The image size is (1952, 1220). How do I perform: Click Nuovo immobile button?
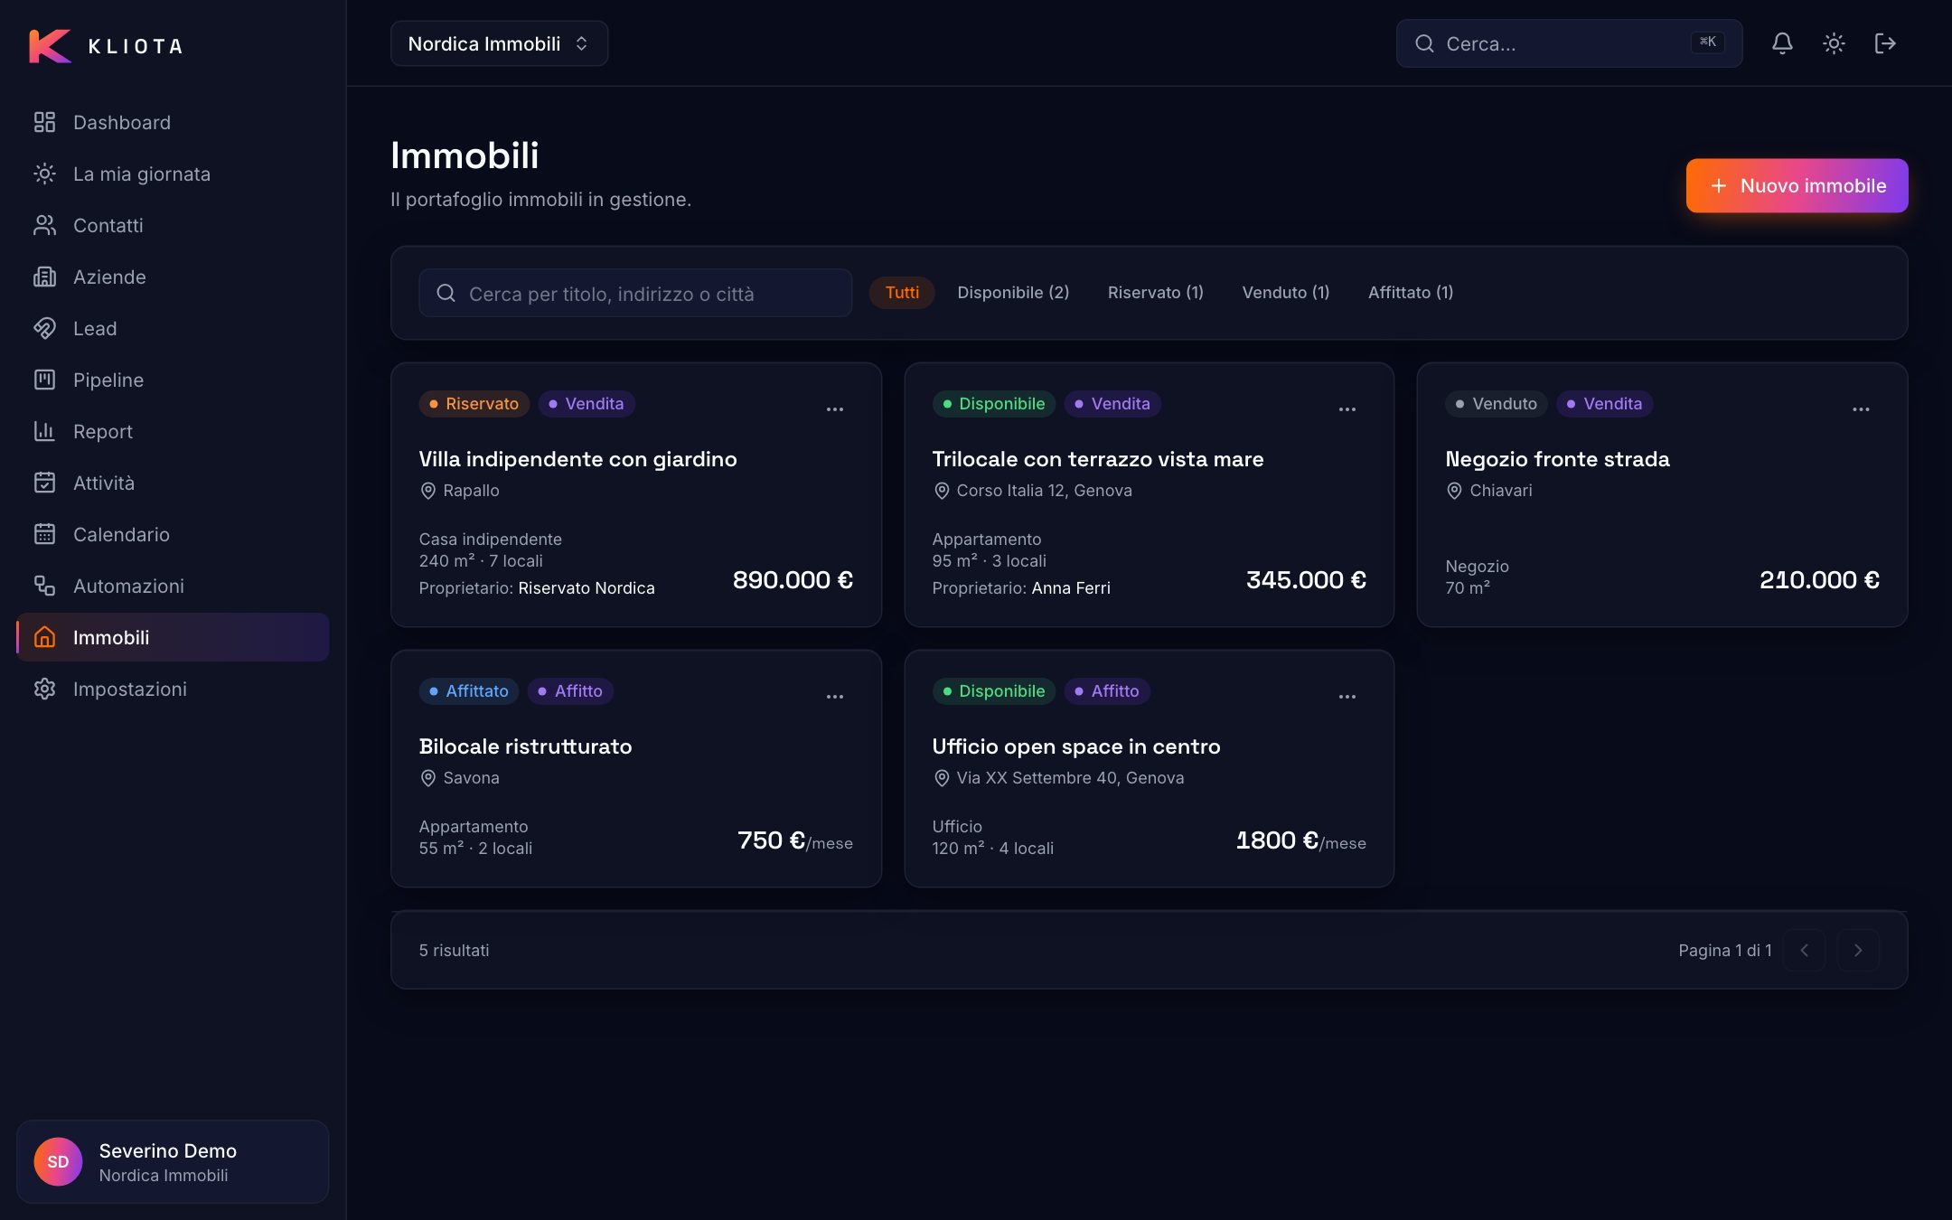point(1797,185)
